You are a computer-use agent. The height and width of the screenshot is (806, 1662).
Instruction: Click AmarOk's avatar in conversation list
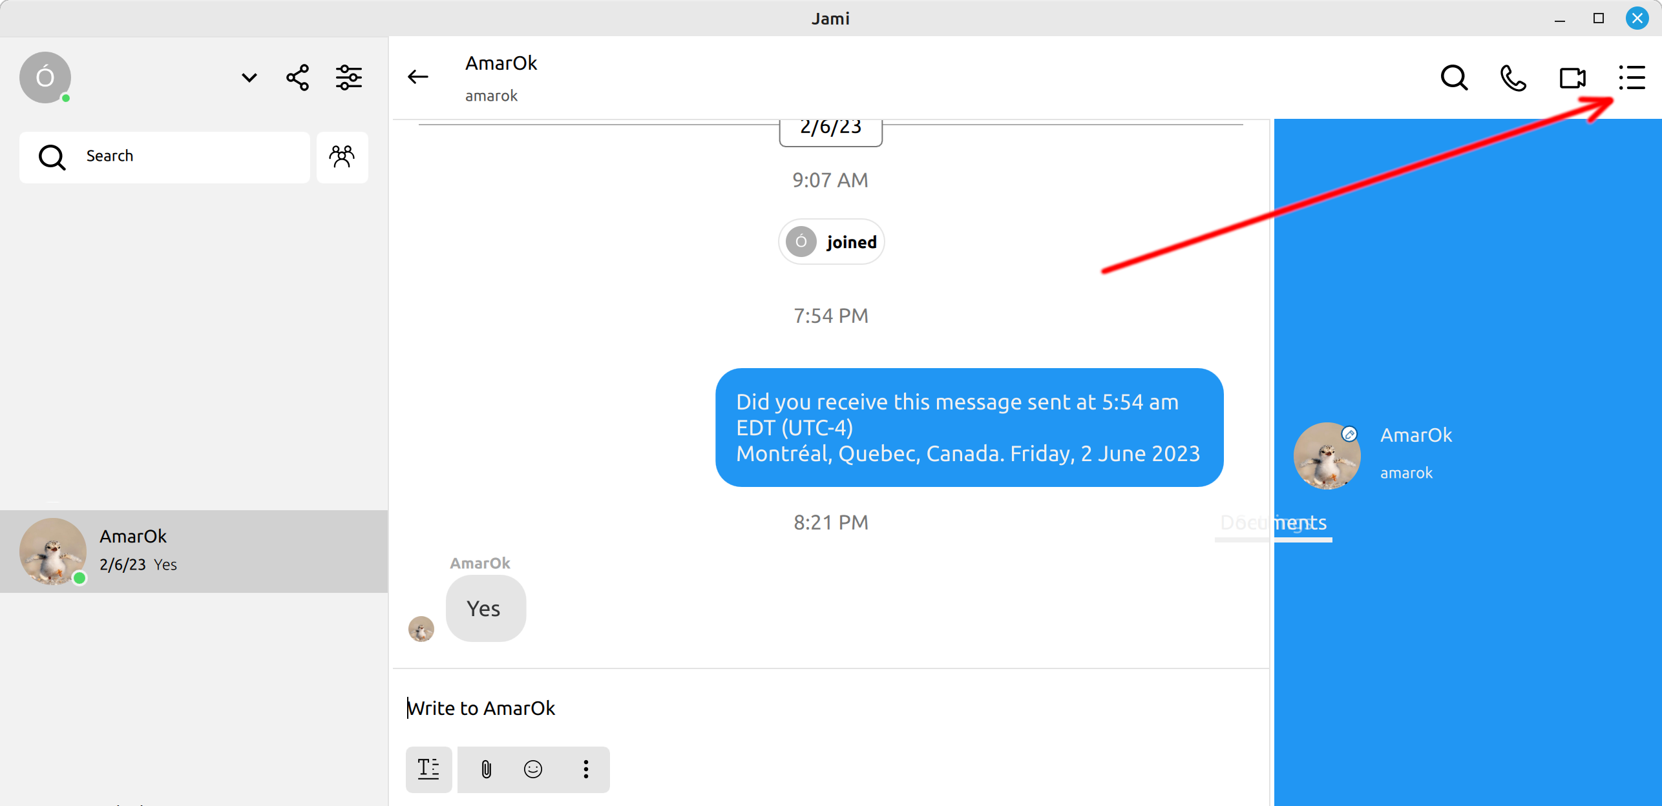53,551
